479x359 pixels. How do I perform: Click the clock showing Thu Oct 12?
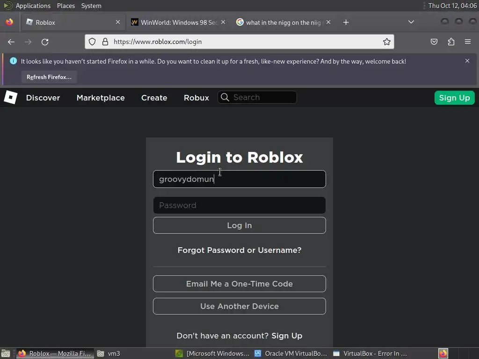coord(452,6)
